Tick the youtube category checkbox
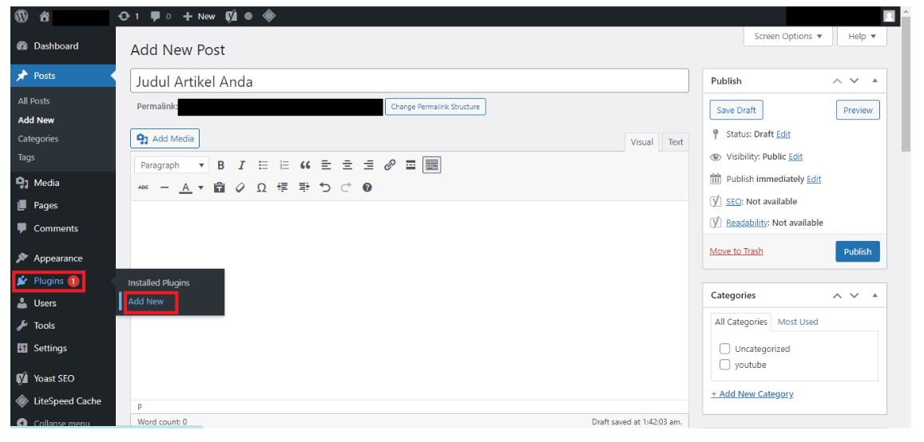Viewport: 924px width, 442px height. pos(725,365)
